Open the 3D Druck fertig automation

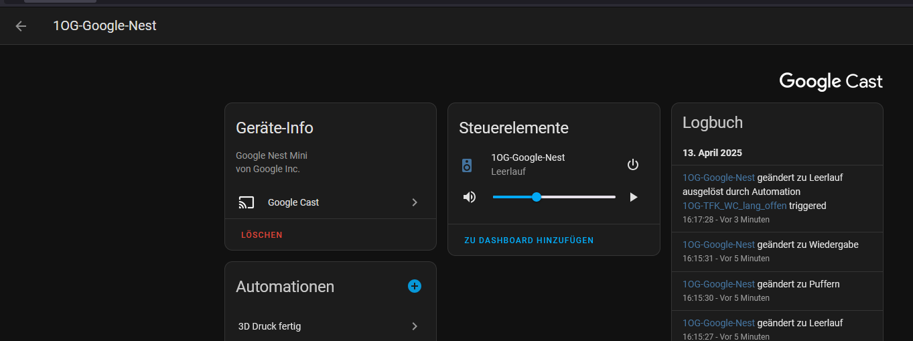pos(330,326)
